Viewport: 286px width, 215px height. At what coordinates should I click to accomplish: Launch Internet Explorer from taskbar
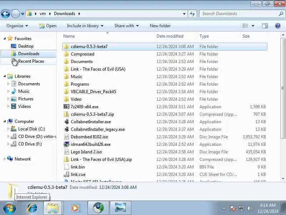click(x=32, y=208)
